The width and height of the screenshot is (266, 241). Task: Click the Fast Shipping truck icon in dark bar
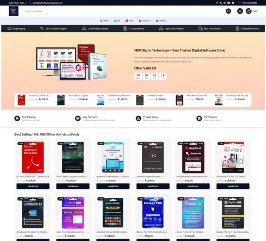(x=9, y=28)
